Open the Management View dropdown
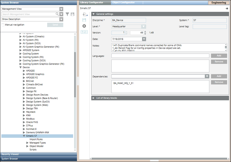 [x=61, y=9]
